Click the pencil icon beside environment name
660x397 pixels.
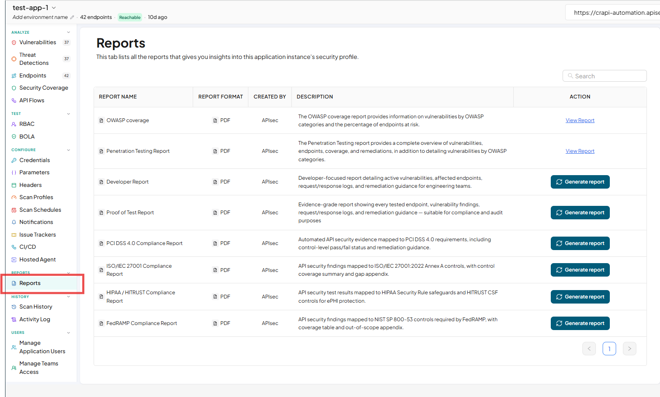click(x=72, y=17)
